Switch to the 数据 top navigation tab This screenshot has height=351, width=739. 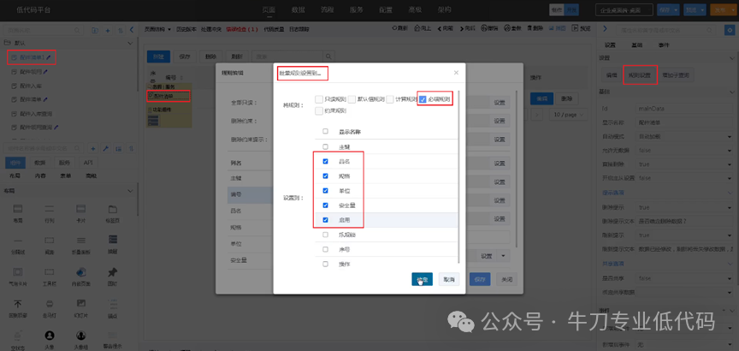(x=299, y=9)
